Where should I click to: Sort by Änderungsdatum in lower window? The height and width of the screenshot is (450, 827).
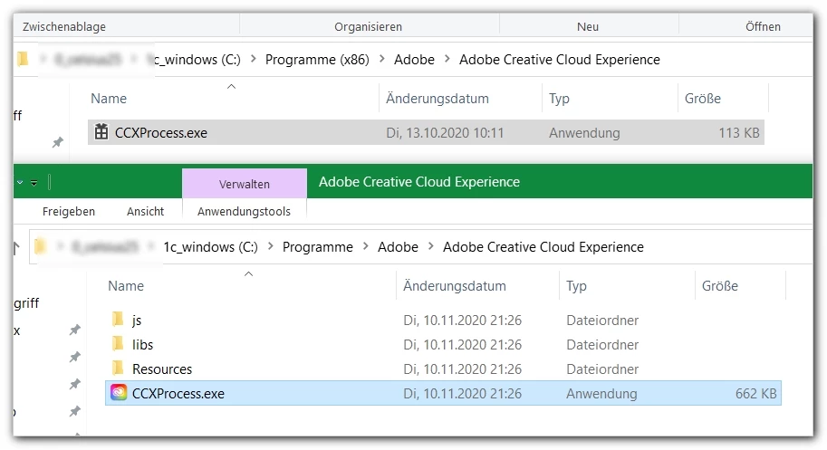455,285
